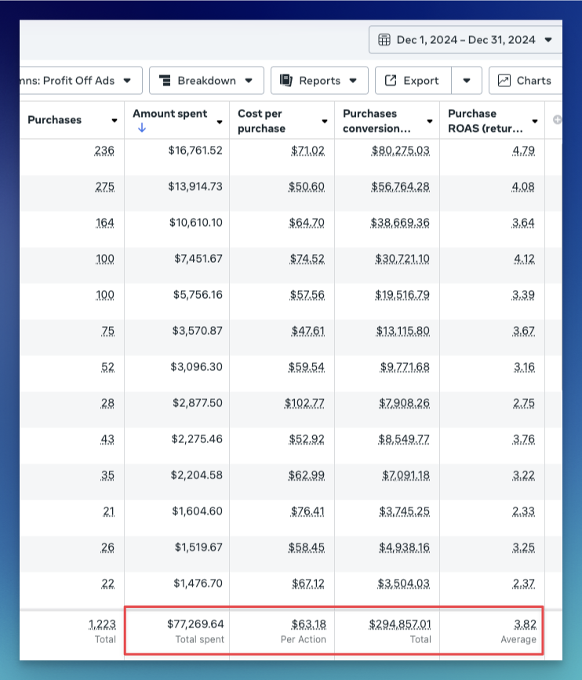
Task: Click amount spent $1,604.60
Action: point(198,511)
